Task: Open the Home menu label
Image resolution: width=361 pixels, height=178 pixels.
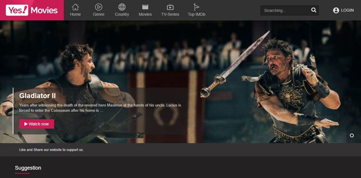Action: coord(75,14)
